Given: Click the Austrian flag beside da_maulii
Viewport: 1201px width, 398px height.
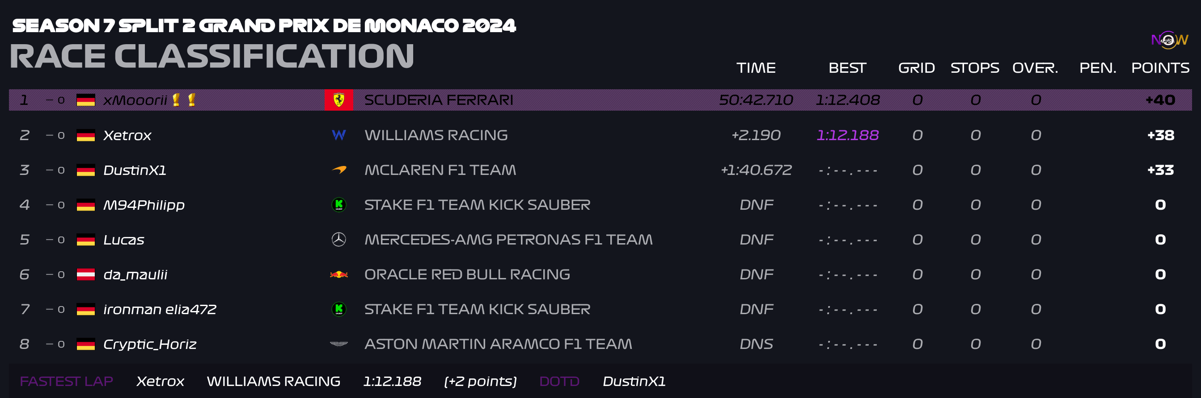Looking at the screenshot, I should click(86, 275).
